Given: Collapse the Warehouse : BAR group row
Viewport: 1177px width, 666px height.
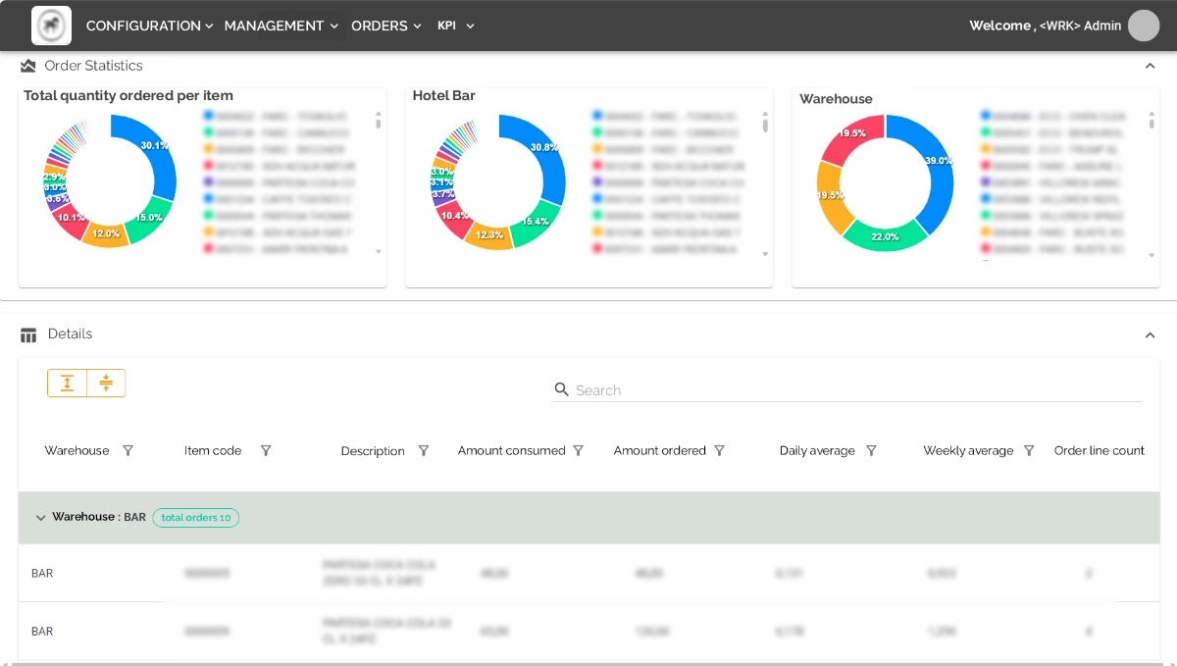Looking at the screenshot, I should pos(40,517).
